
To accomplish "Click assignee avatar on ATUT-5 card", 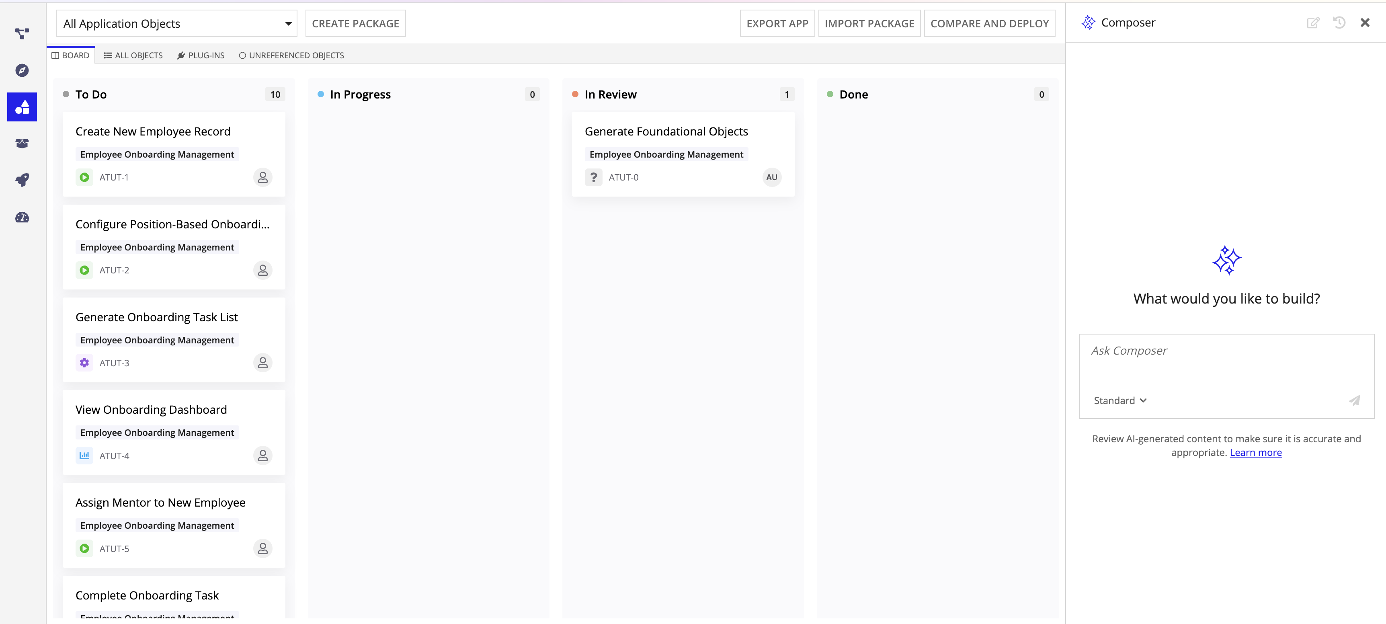I will click(x=262, y=548).
